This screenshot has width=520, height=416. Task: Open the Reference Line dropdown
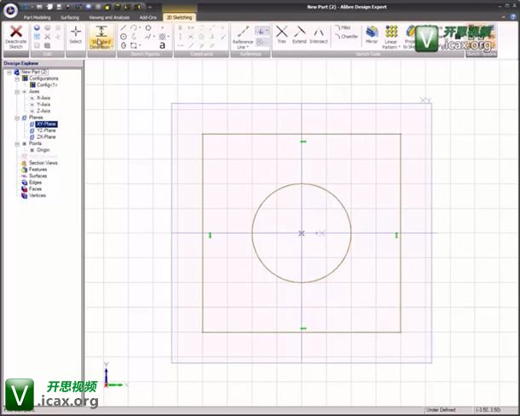[243, 47]
